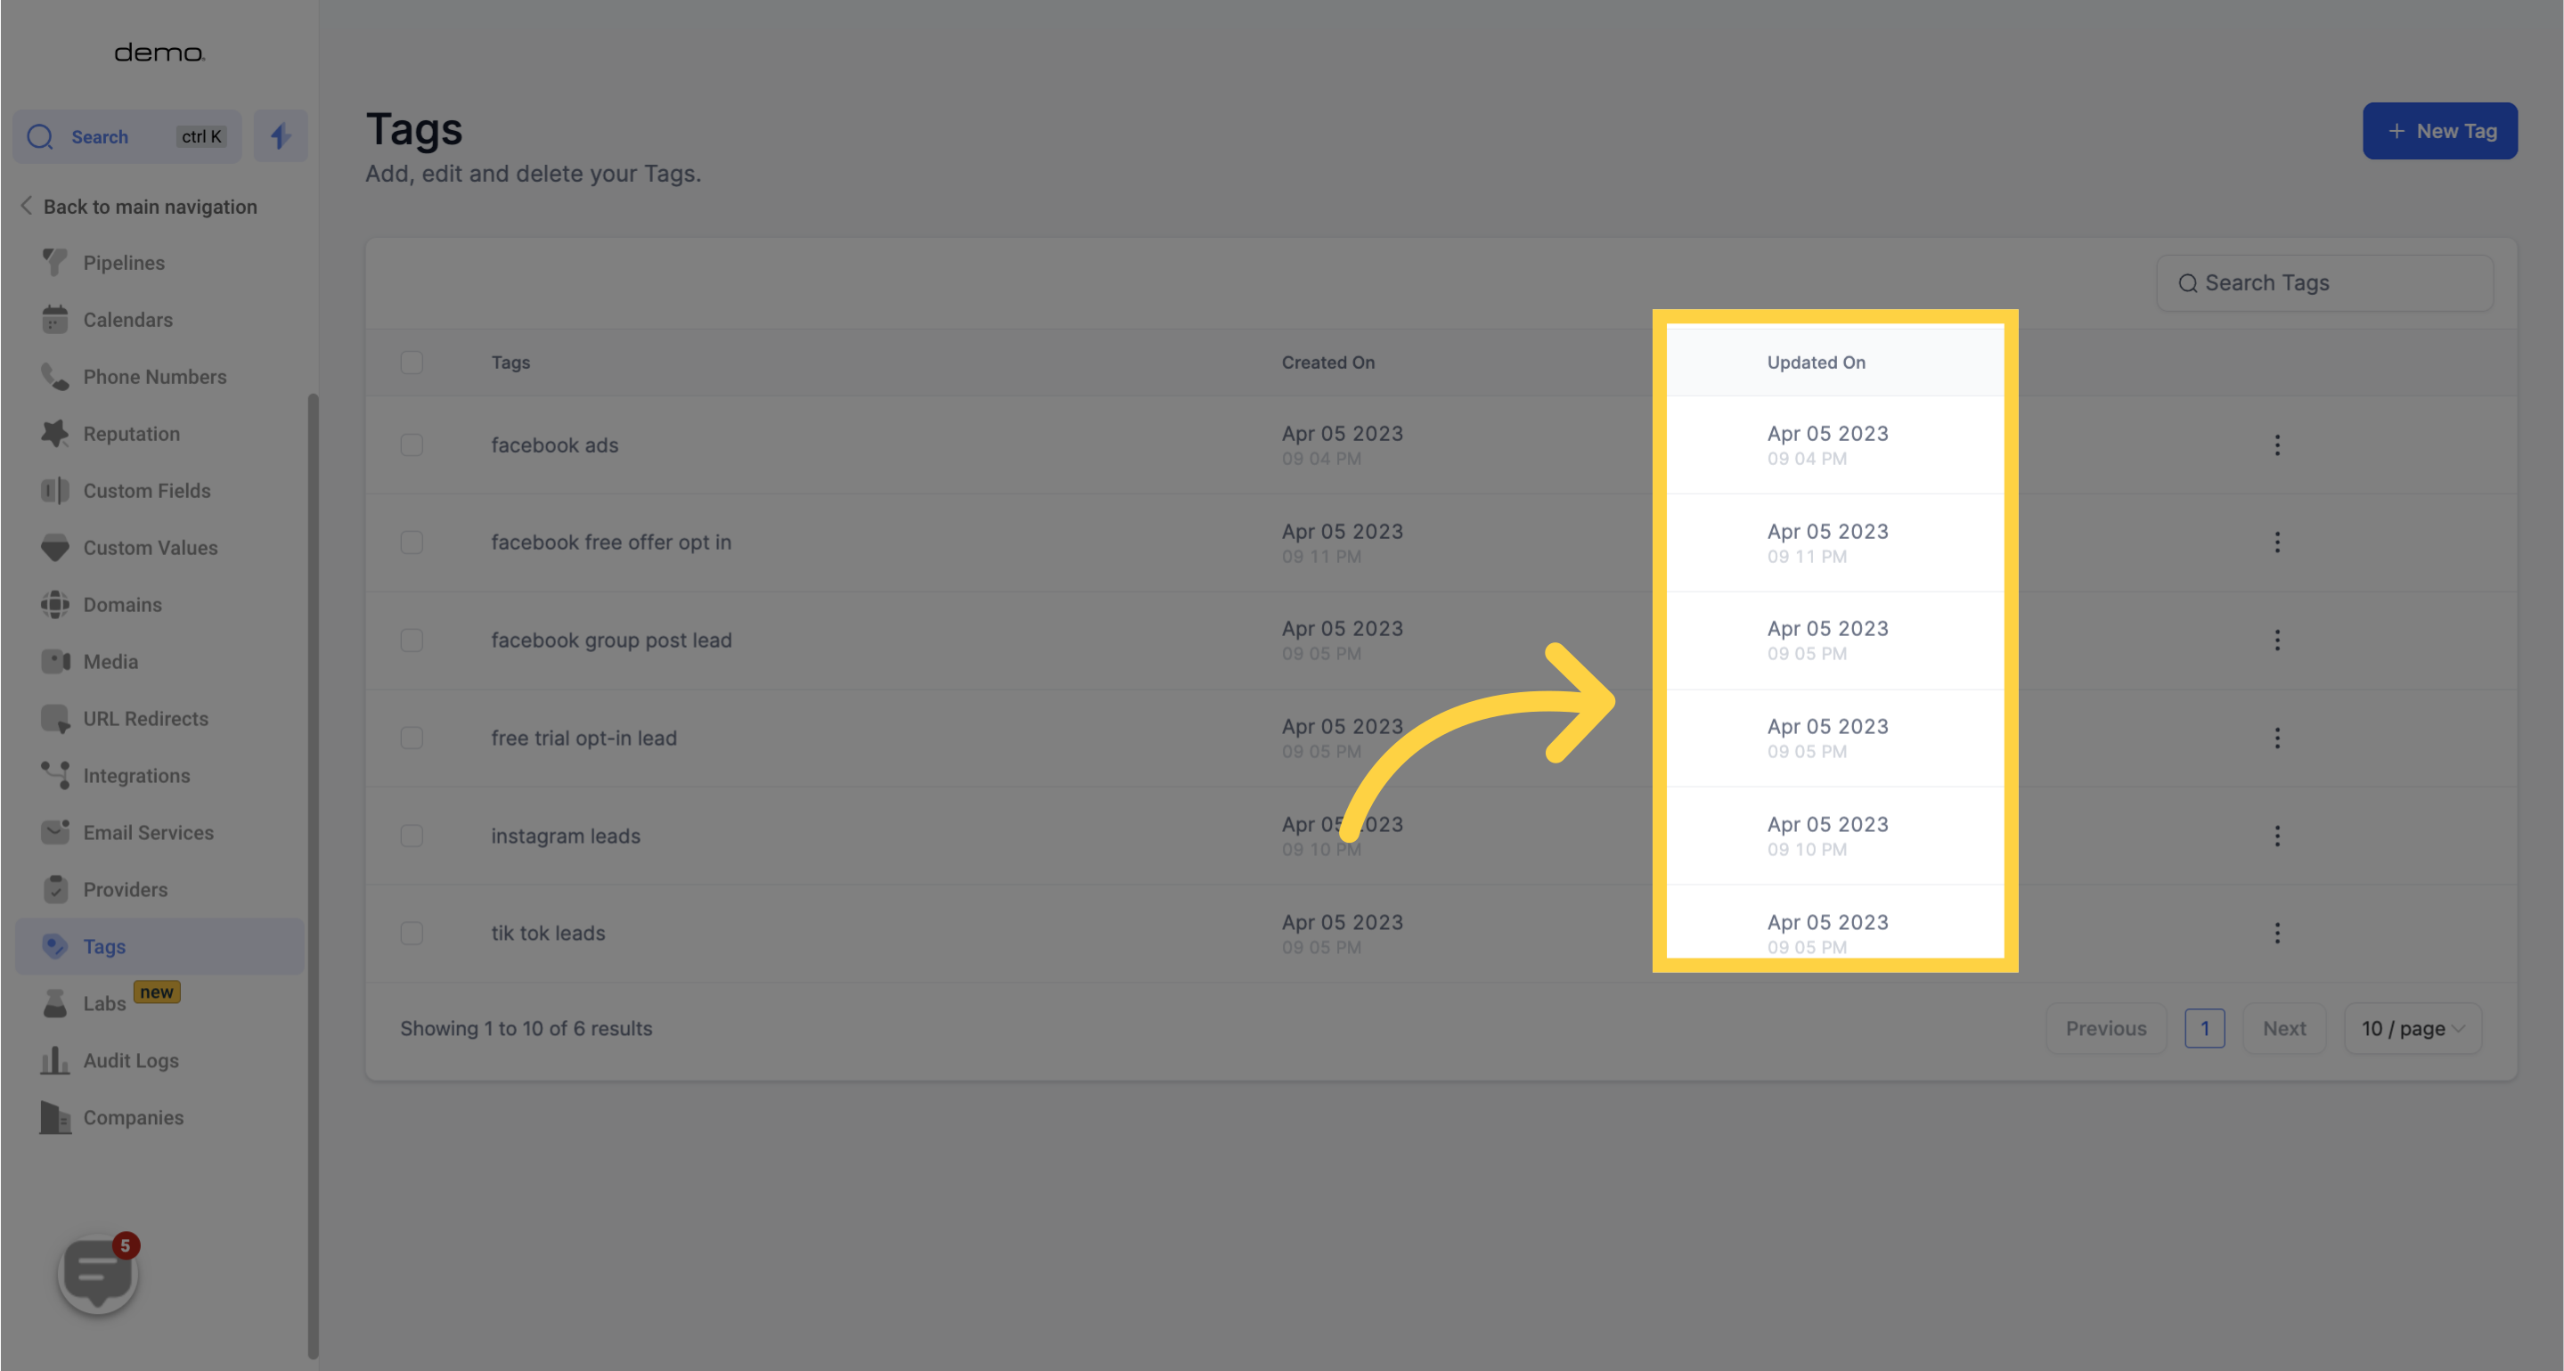Screen dimensions: 2564x1371
Task: Click the Reputation star icon
Action: point(54,434)
